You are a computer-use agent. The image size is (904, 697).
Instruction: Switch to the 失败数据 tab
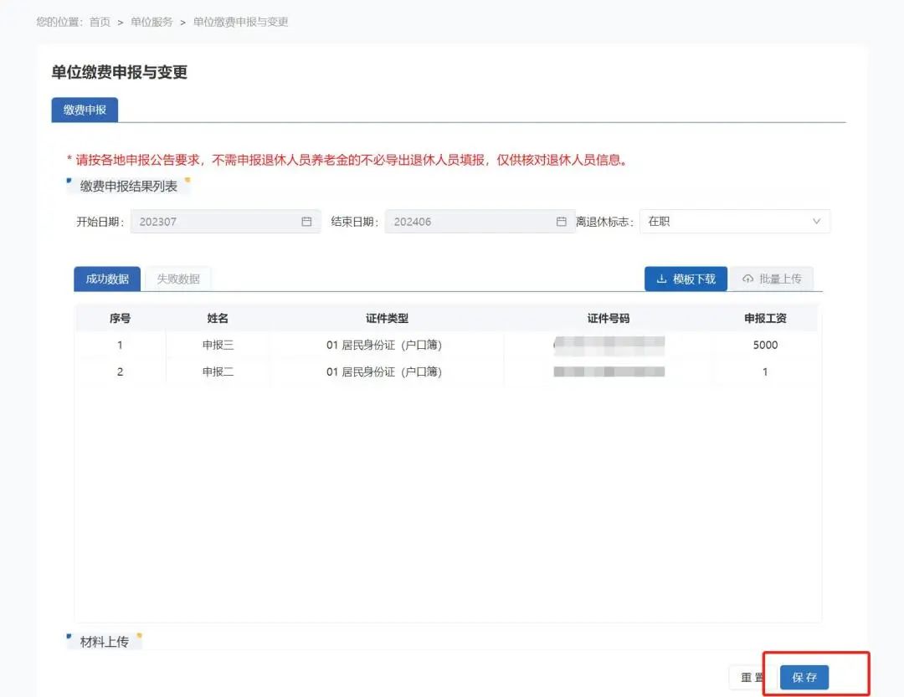tap(178, 279)
